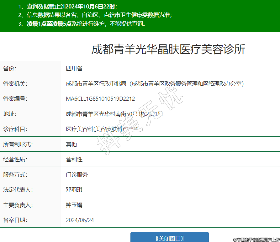Screen dimensions: 280x242
Task: Click the 备案机关 field label
Action: [x=15, y=84]
